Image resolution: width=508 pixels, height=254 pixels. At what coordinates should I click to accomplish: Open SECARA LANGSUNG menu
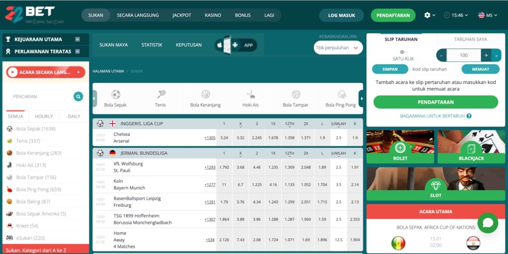pyautogui.click(x=138, y=15)
